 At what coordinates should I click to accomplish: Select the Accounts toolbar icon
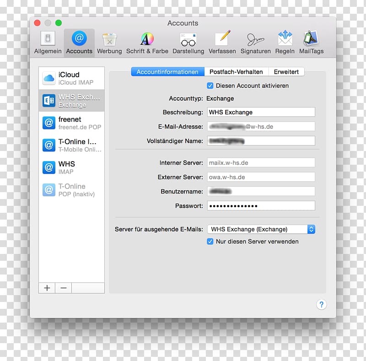79,43
